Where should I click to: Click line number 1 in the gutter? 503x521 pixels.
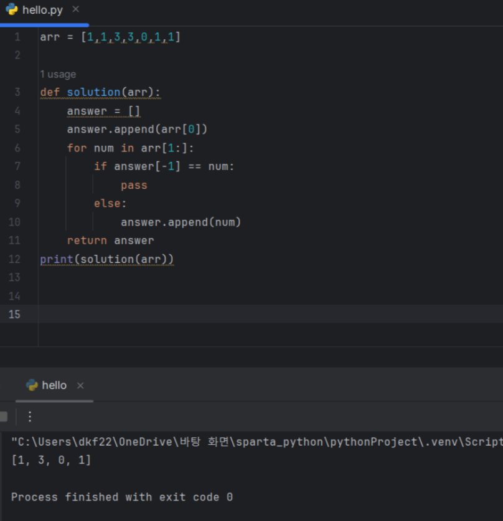(x=17, y=37)
